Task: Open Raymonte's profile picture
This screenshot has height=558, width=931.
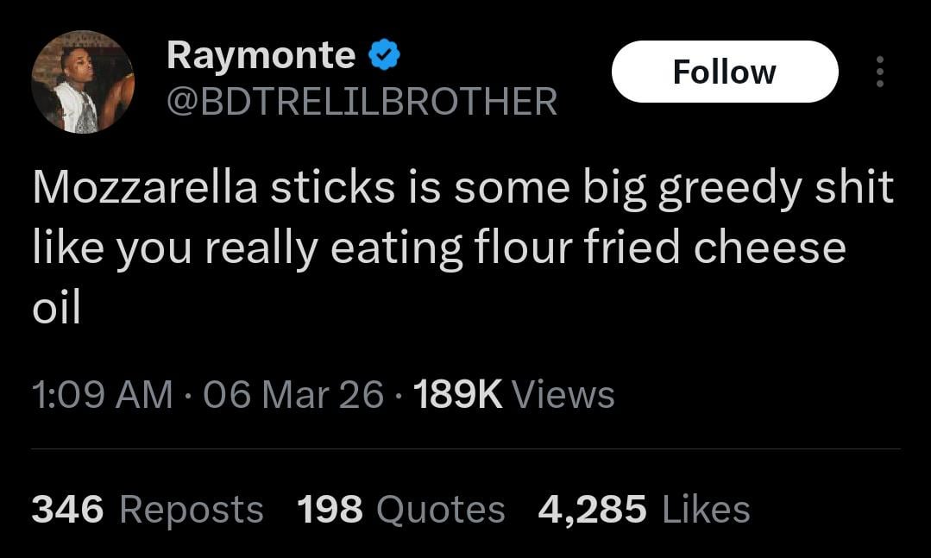Action: 83,82
